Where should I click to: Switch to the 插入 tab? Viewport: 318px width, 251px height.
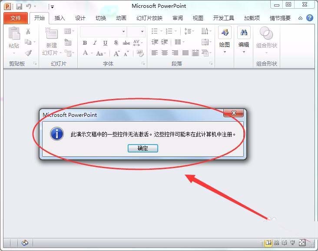[x=60, y=18]
